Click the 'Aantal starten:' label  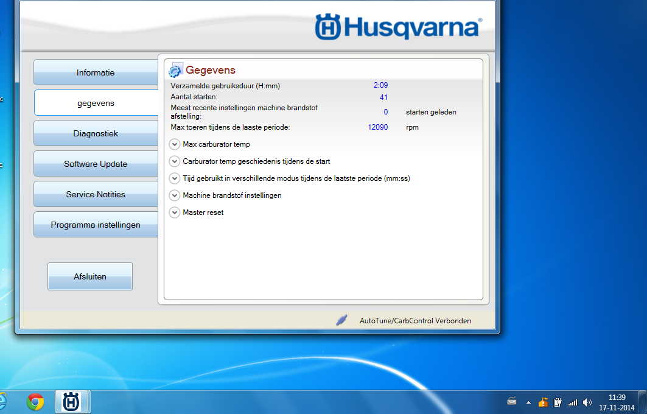point(194,97)
